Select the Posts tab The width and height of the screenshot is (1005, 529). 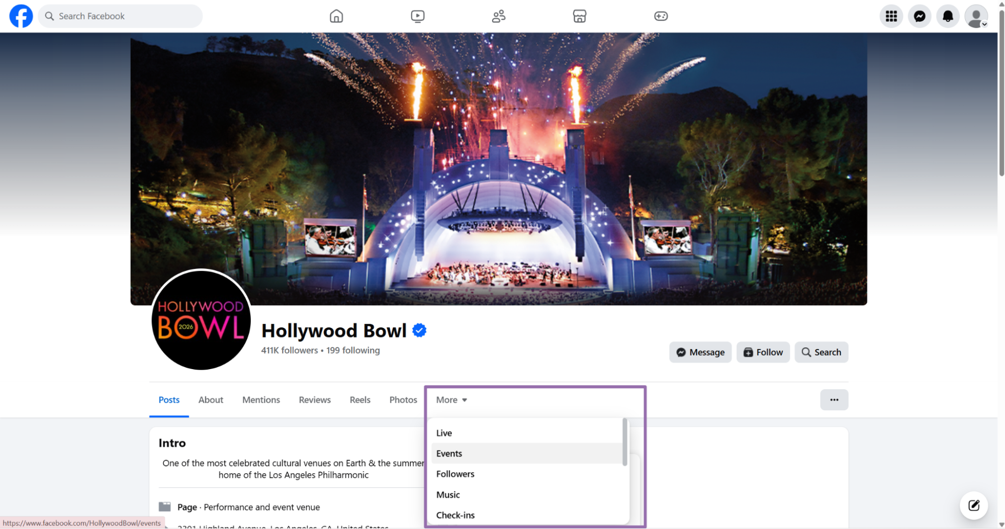pyautogui.click(x=169, y=400)
